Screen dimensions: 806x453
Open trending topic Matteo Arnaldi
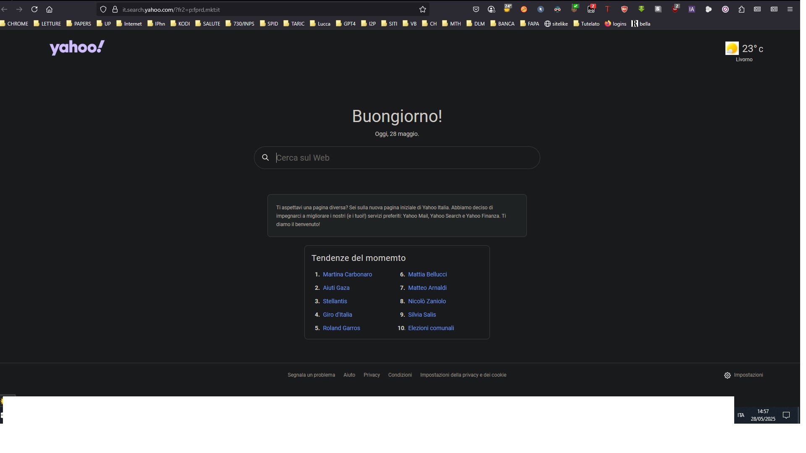tap(427, 288)
